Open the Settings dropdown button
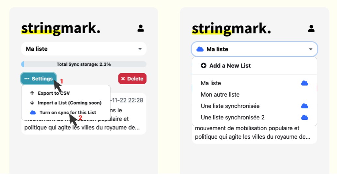This screenshot has width=337, height=178. click(38, 79)
